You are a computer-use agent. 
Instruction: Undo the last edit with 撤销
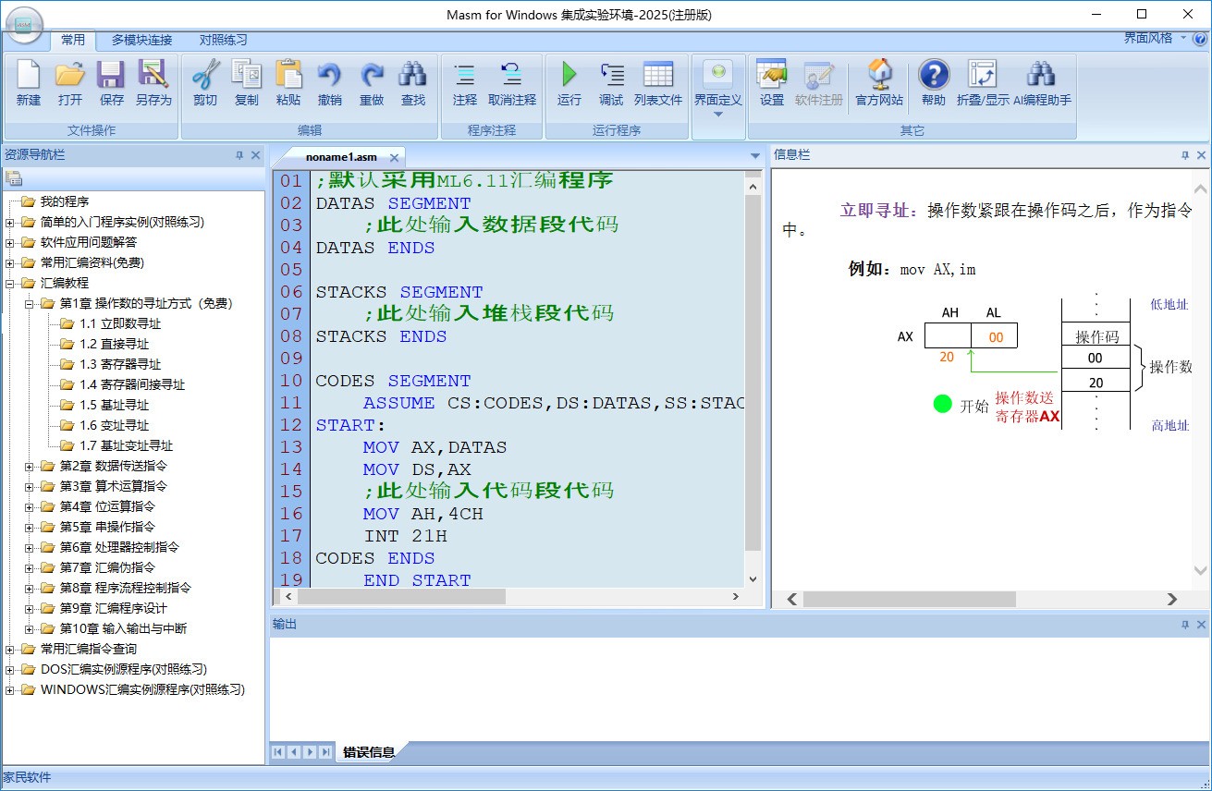pos(329,83)
